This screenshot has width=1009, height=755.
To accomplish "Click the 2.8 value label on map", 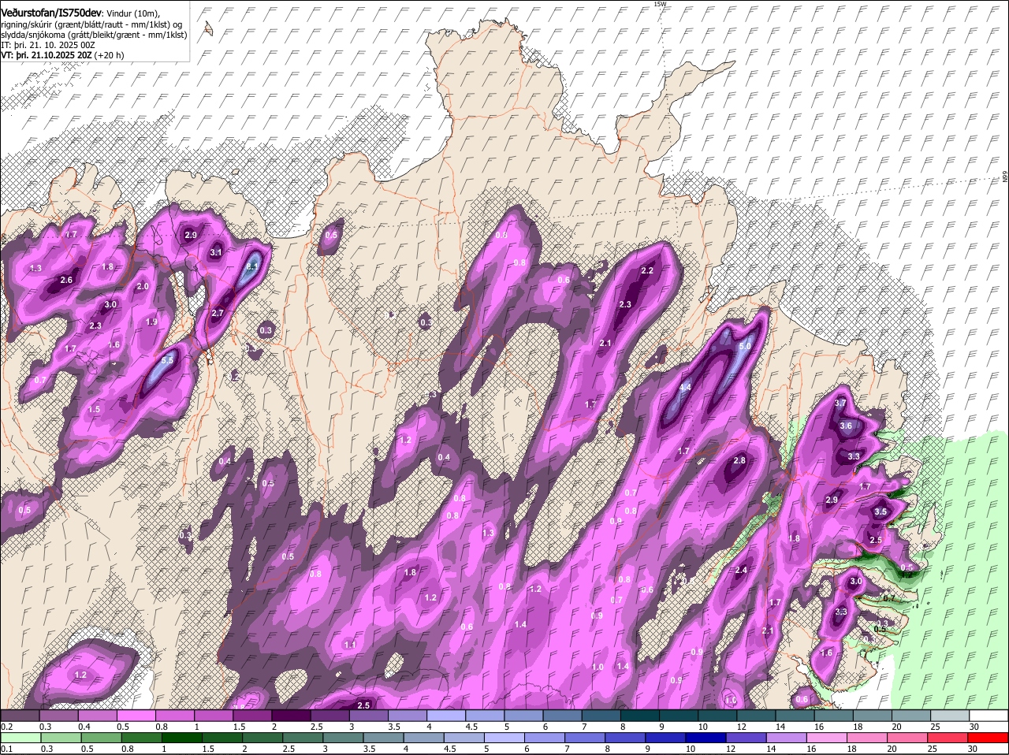I will click(x=739, y=460).
